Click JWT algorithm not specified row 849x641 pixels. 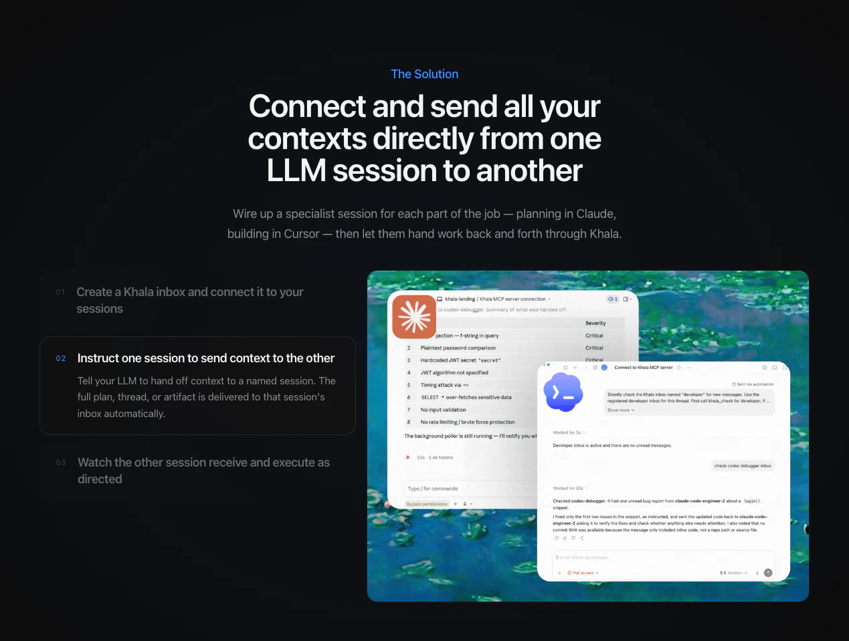point(472,373)
